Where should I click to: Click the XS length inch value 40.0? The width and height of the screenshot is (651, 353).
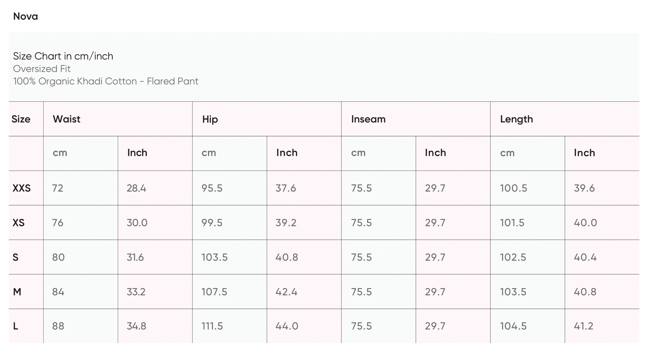[x=585, y=223]
